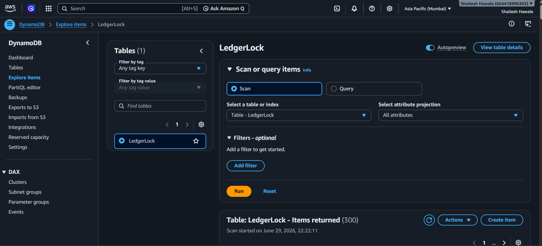
Task: Open the Filter by tag key dropdown
Action: coord(160,68)
